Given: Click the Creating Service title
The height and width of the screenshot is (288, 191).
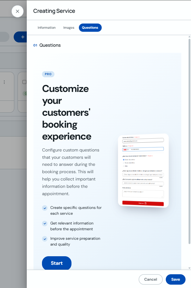Looking at the screenshot, I should (54, 11).
